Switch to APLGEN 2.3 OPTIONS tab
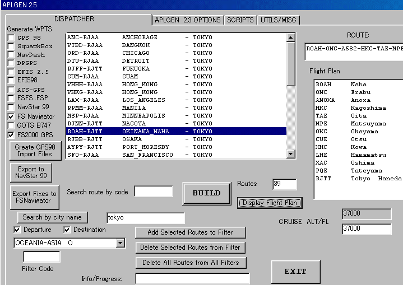This screenshot has width=403, height=285. point(187,20)
